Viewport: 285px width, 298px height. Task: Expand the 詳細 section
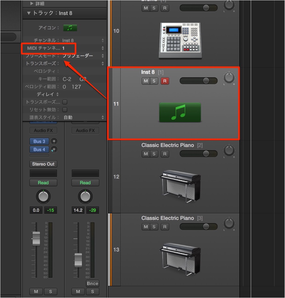tap(32, 4)
